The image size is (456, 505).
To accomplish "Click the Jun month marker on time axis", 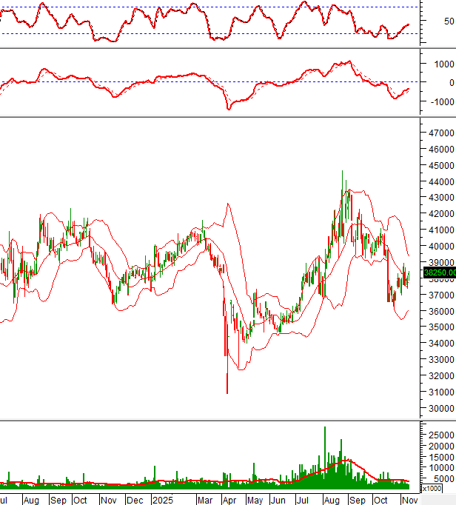I will [x=278, y=500].
